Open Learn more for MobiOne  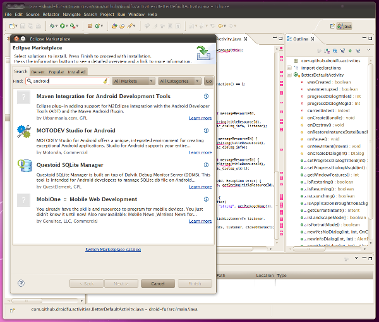(200, 221)
